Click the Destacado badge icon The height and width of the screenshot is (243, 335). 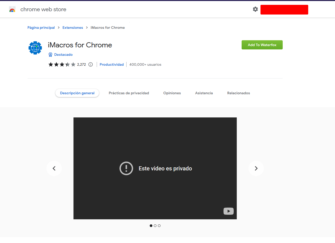coord(50,55)
